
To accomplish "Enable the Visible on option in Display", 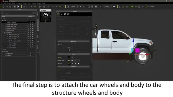I will click(69, 57).
